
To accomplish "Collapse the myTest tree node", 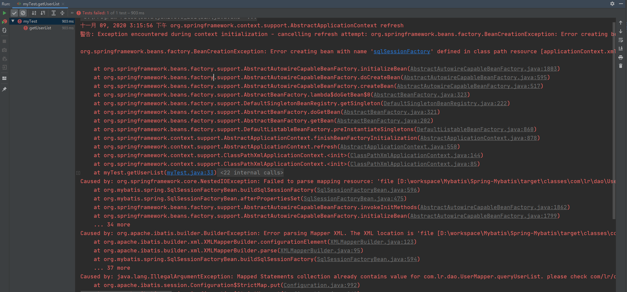I will pyautogui.click(x=13, y=21).
